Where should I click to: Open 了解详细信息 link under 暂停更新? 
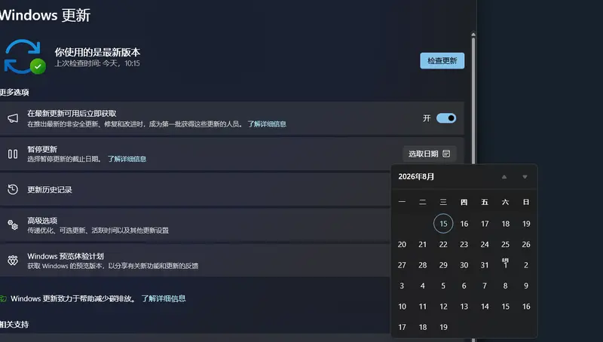127,159
